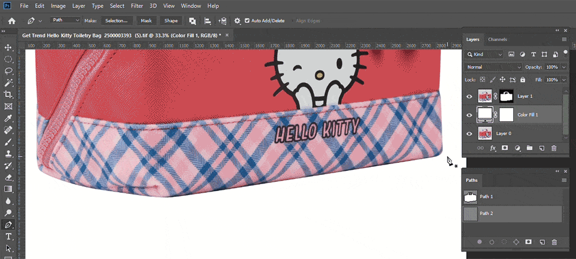This screenshot has height=259, width=576.
Task: Select the Eyedropper tool
Action: pos(8,118)
